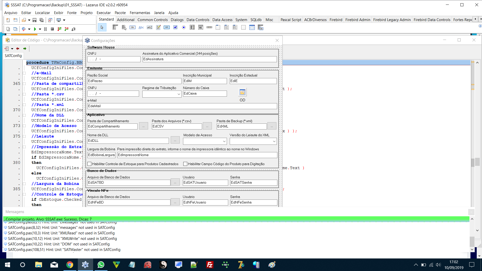Switch to the Data Controls palette tab

[198, 20]
